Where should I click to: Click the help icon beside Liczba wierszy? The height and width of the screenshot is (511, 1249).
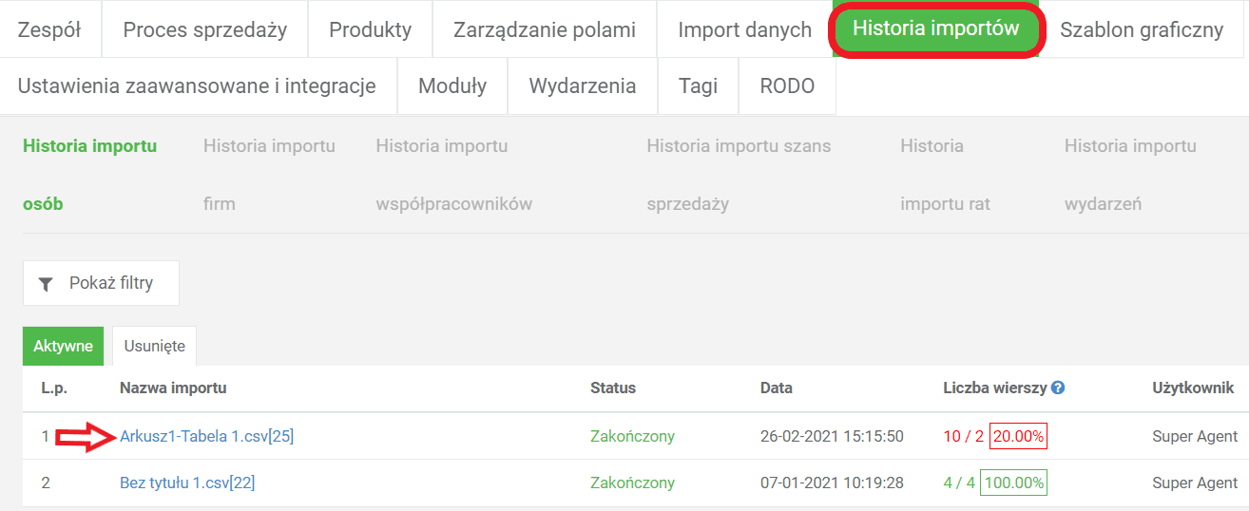(x=1058, y=388)
